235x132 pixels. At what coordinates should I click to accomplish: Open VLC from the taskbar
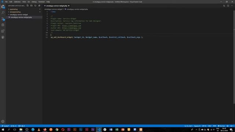(39, 129)
